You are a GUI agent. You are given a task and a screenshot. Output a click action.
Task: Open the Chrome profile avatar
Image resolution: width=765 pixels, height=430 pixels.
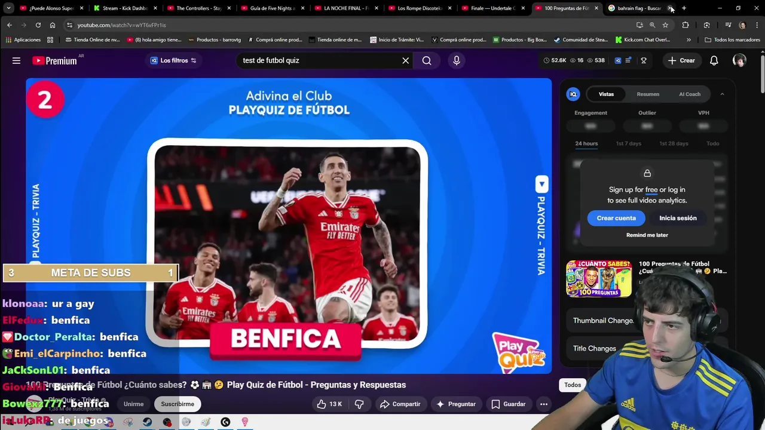(x=742, y=25)
